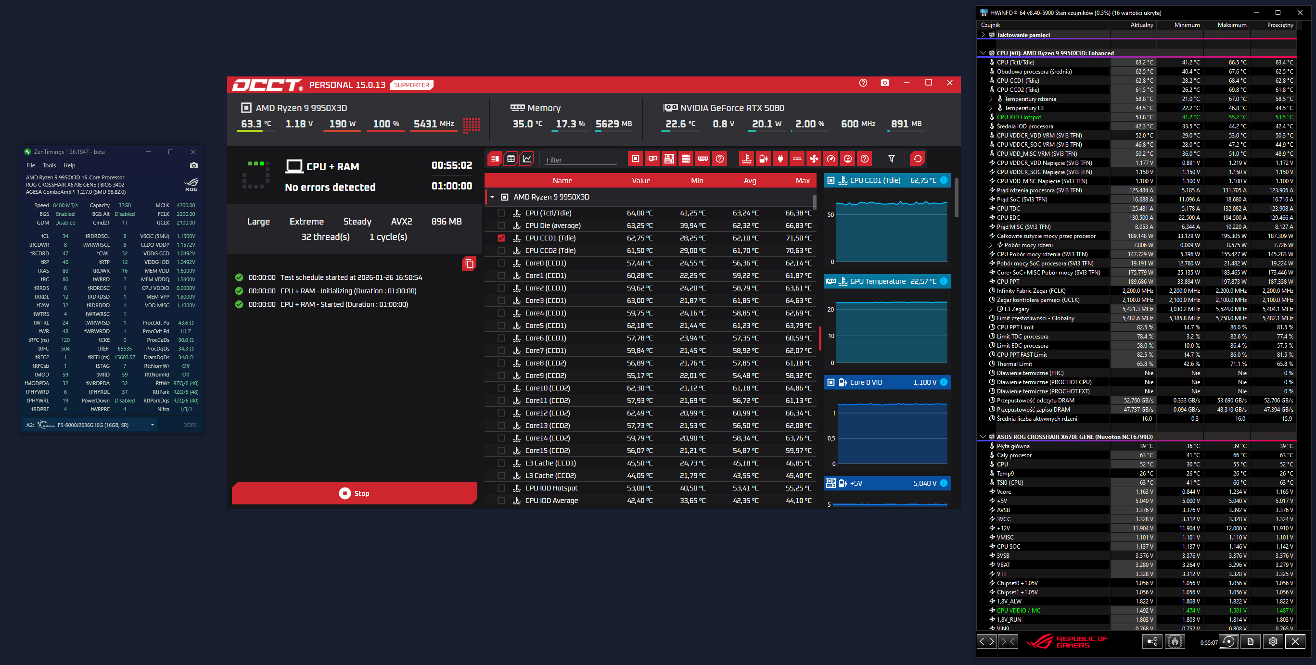This screenshot has width=1316, height=665.
Task: Click the SUPPORTER badge in OCCT title
Action: (x=411, y=85)
